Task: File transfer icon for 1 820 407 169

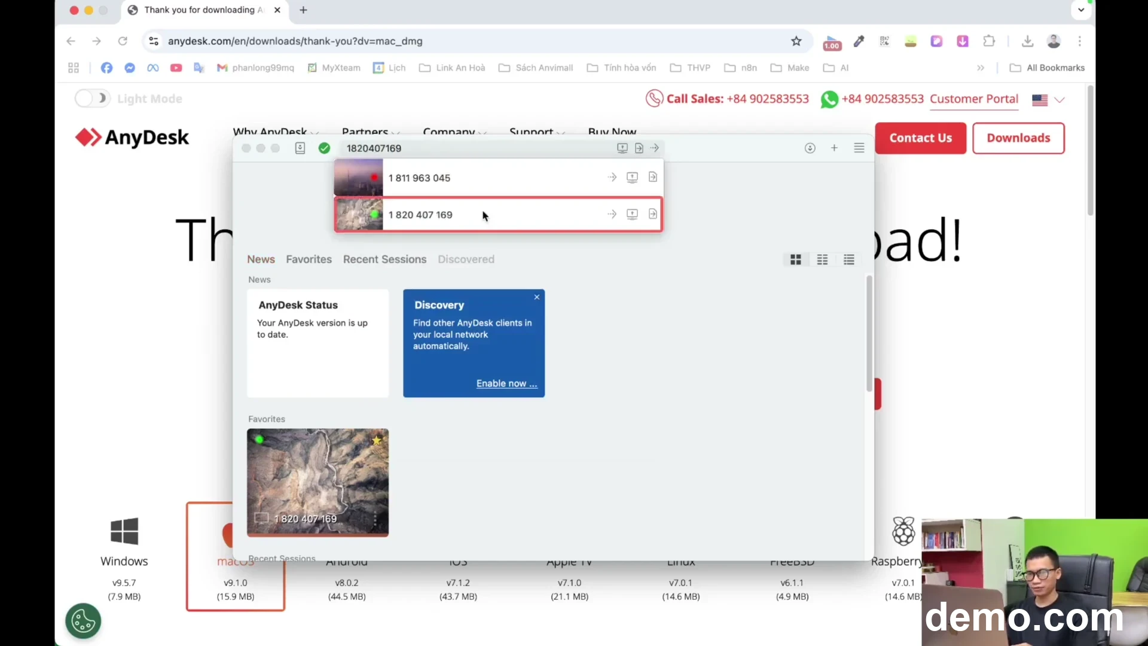Action: 653,214
